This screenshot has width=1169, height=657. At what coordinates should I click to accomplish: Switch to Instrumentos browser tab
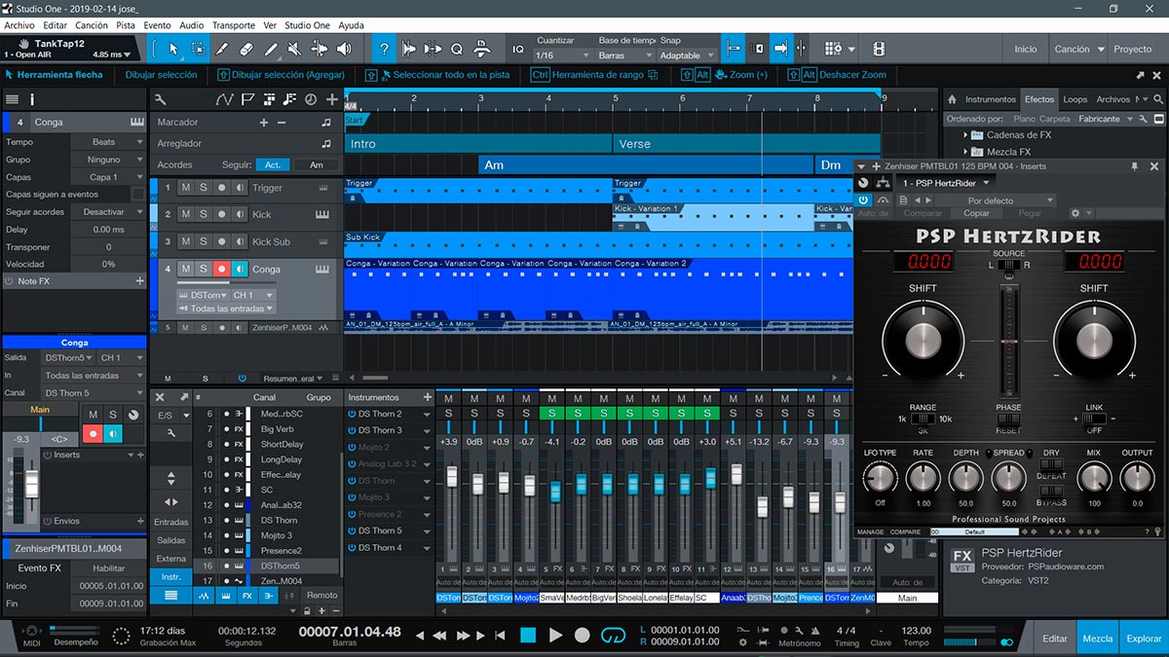tap(990, 99)
